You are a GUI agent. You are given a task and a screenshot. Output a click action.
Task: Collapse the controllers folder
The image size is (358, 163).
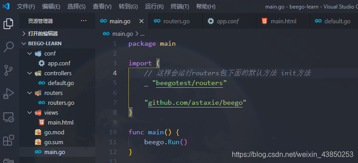30,73
